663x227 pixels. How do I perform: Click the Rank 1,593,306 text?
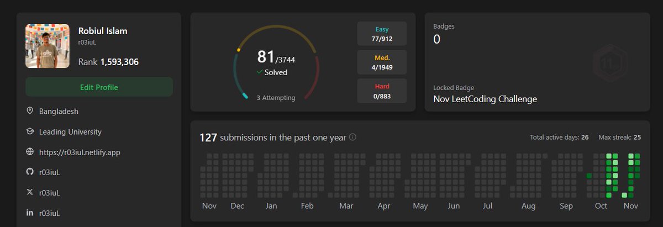(x=108, y=62)
